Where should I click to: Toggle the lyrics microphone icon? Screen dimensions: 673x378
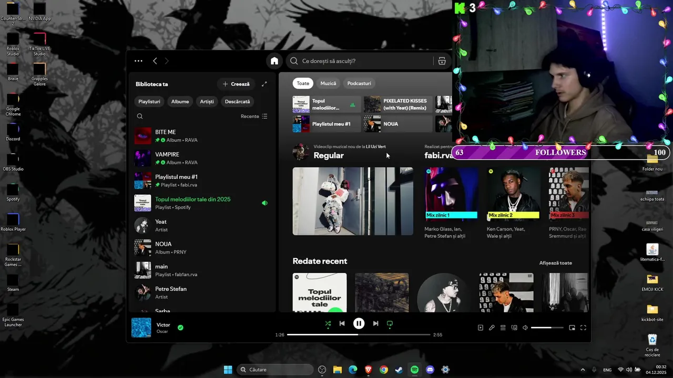pyautogui.click(x=492, y=328)
